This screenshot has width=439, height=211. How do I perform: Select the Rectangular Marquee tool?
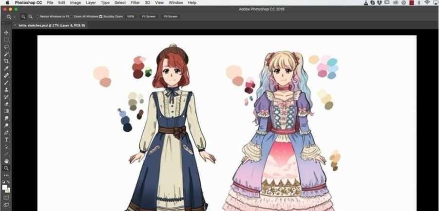click(x=6, y=39)
